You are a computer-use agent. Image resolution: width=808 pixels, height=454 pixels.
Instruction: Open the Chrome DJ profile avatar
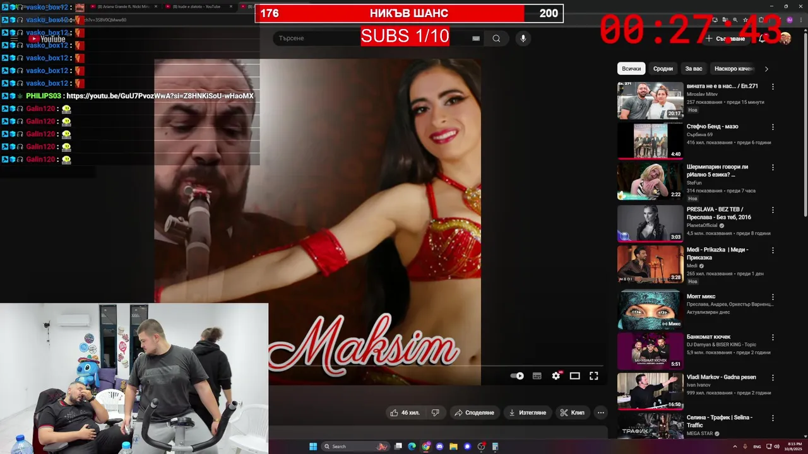pyautogui.click(x=790, y=20)
